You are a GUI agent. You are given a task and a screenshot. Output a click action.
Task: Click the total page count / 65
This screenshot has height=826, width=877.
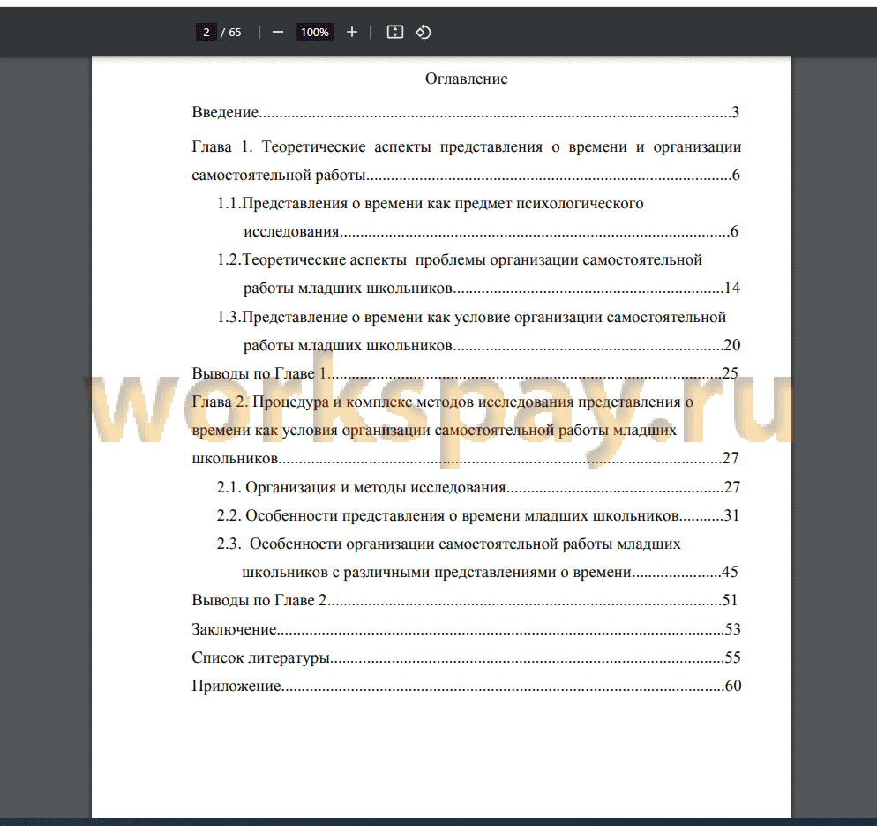click(x=231, y=33)
